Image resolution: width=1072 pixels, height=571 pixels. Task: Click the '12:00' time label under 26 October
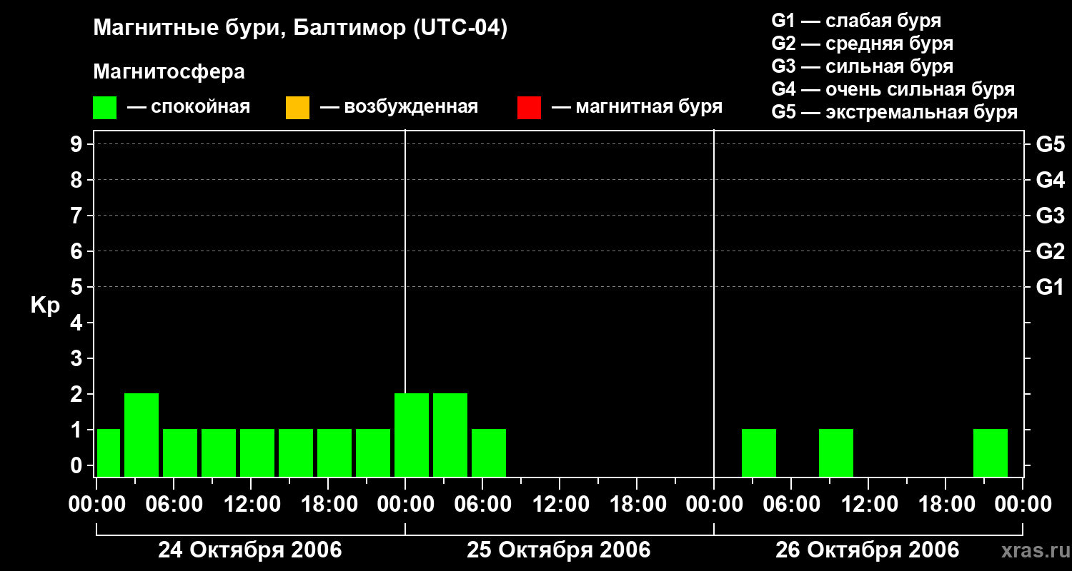(868, 505)
